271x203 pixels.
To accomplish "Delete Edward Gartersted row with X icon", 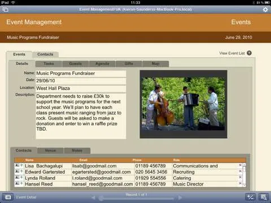I will [x=240, y=171].
